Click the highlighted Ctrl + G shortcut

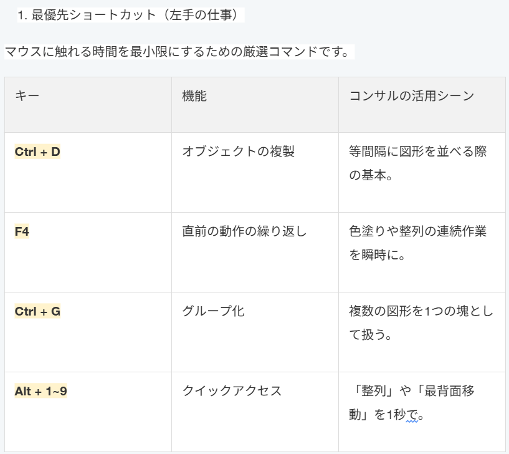(x=37, y=311)
